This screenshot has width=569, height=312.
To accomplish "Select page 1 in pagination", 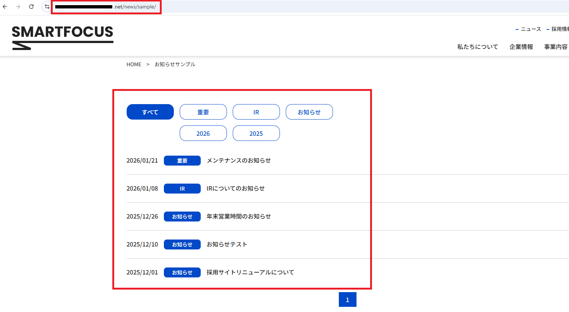I will pyautogui.click(x=347, y=299).
